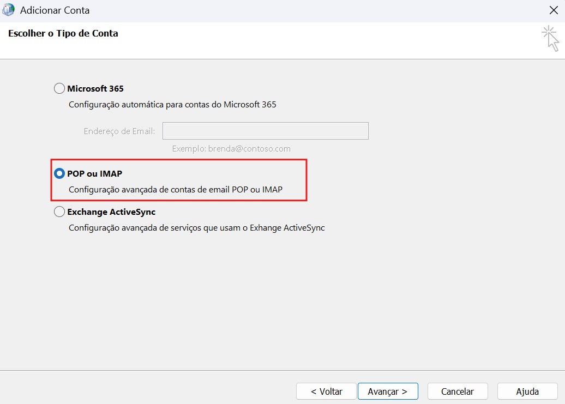Click the 'Adicionar Conta' window title text
The height and width of the screenshot is (404, 565).
click(x=55, y=10)
